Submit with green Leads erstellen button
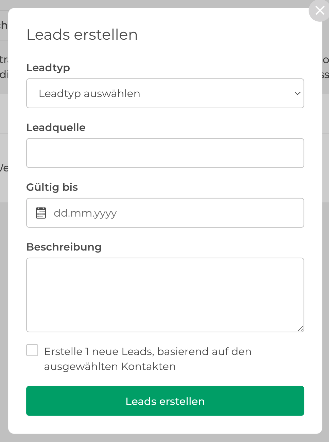The image size is (329, 442). point(165,401)
